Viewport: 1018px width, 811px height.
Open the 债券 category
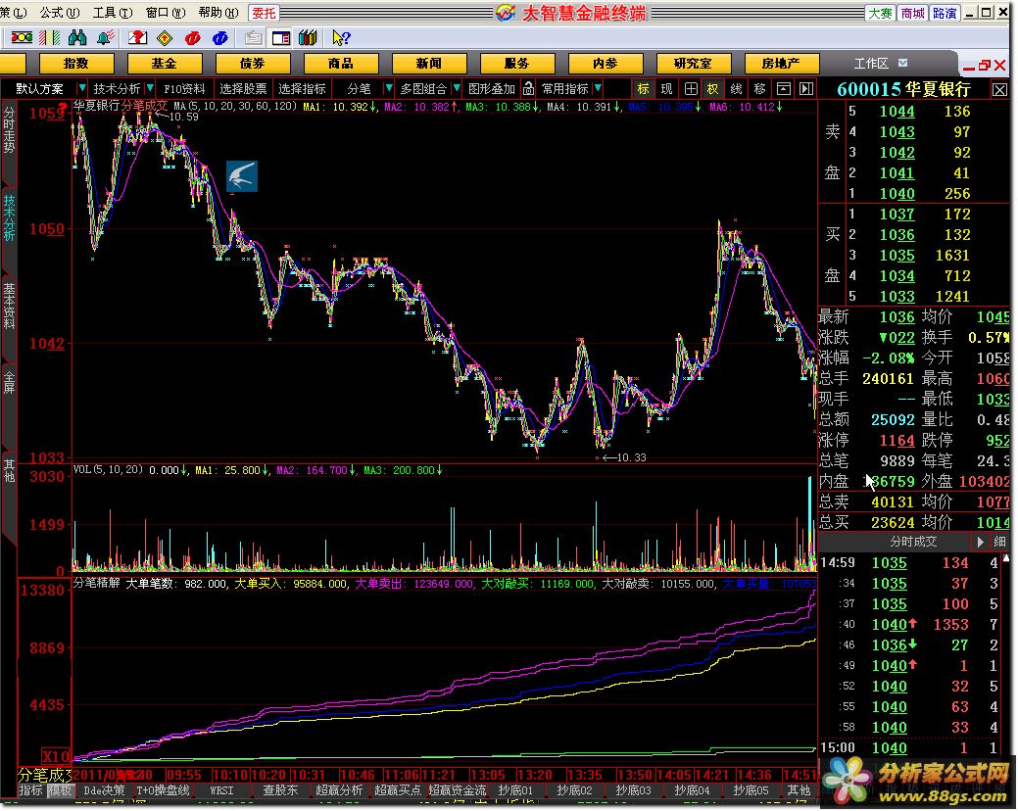coord(253,63)
